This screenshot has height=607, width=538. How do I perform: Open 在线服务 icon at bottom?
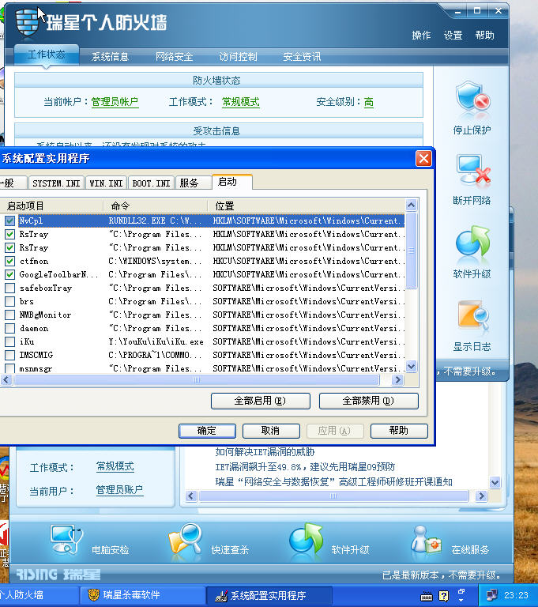pyautogui.click(x=426, y=539)
